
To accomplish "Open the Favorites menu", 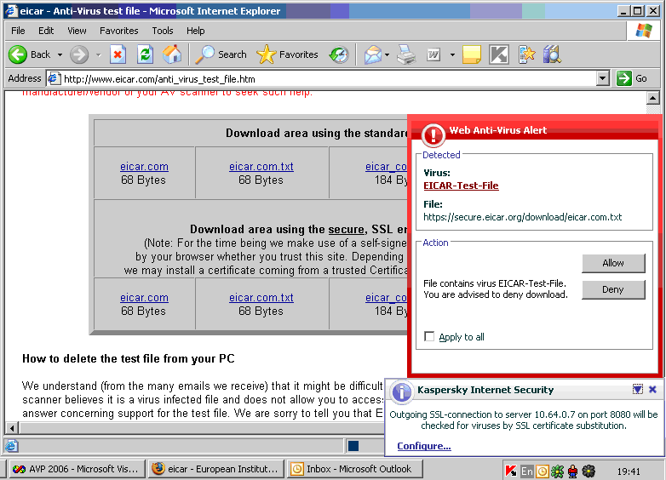I will (119, 31).
